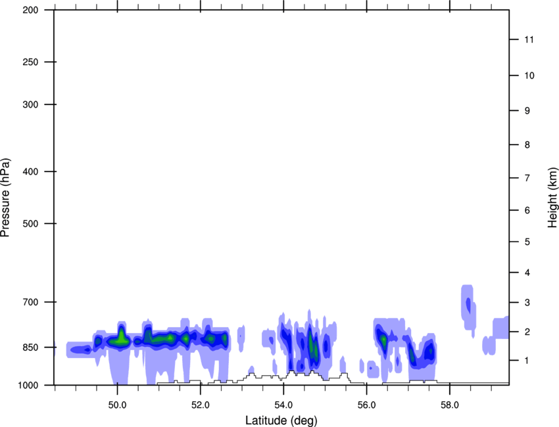The width and height of the screenshot is (559, 427).
Task: Click the 'Height (km)' axis title
Action: point(552,197)
